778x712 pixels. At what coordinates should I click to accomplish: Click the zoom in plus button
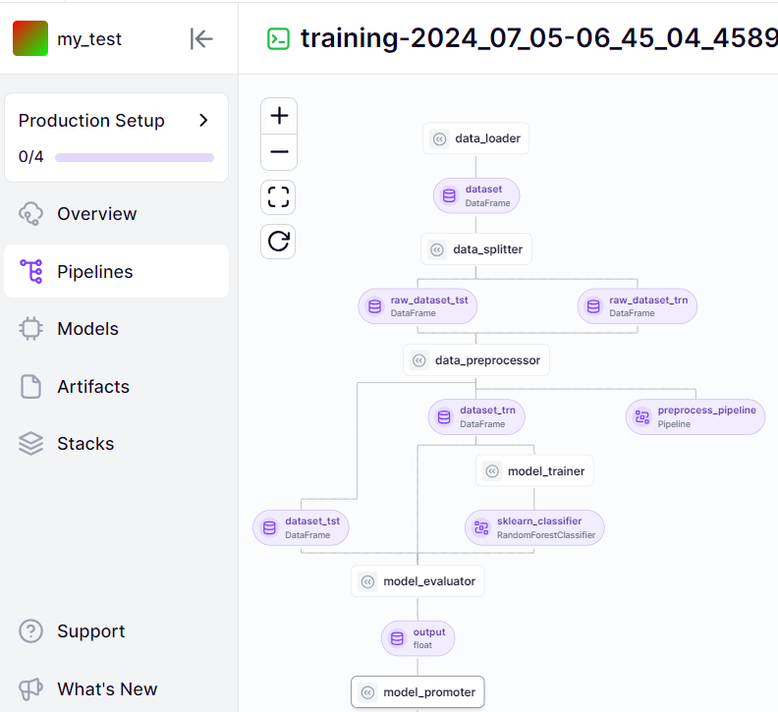point(279,116)
